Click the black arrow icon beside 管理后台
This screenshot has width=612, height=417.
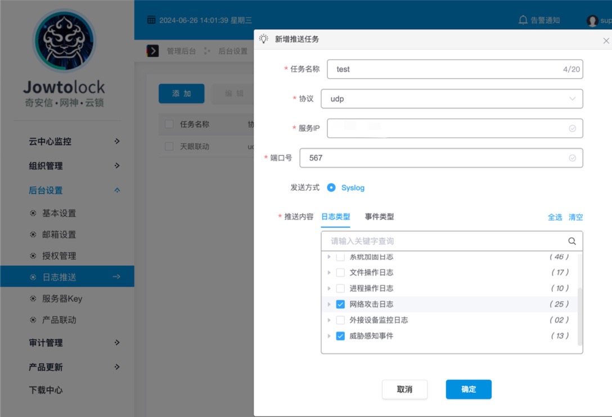click(152, 51)
